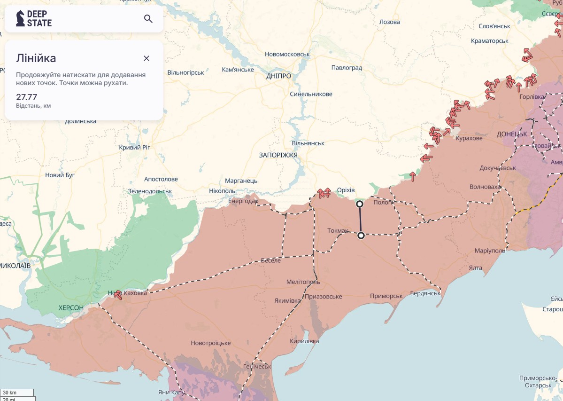The image size is (563, 401).
Task: Click the ЗАПОРІЖЖЯ city label
Action: point(278,155)
